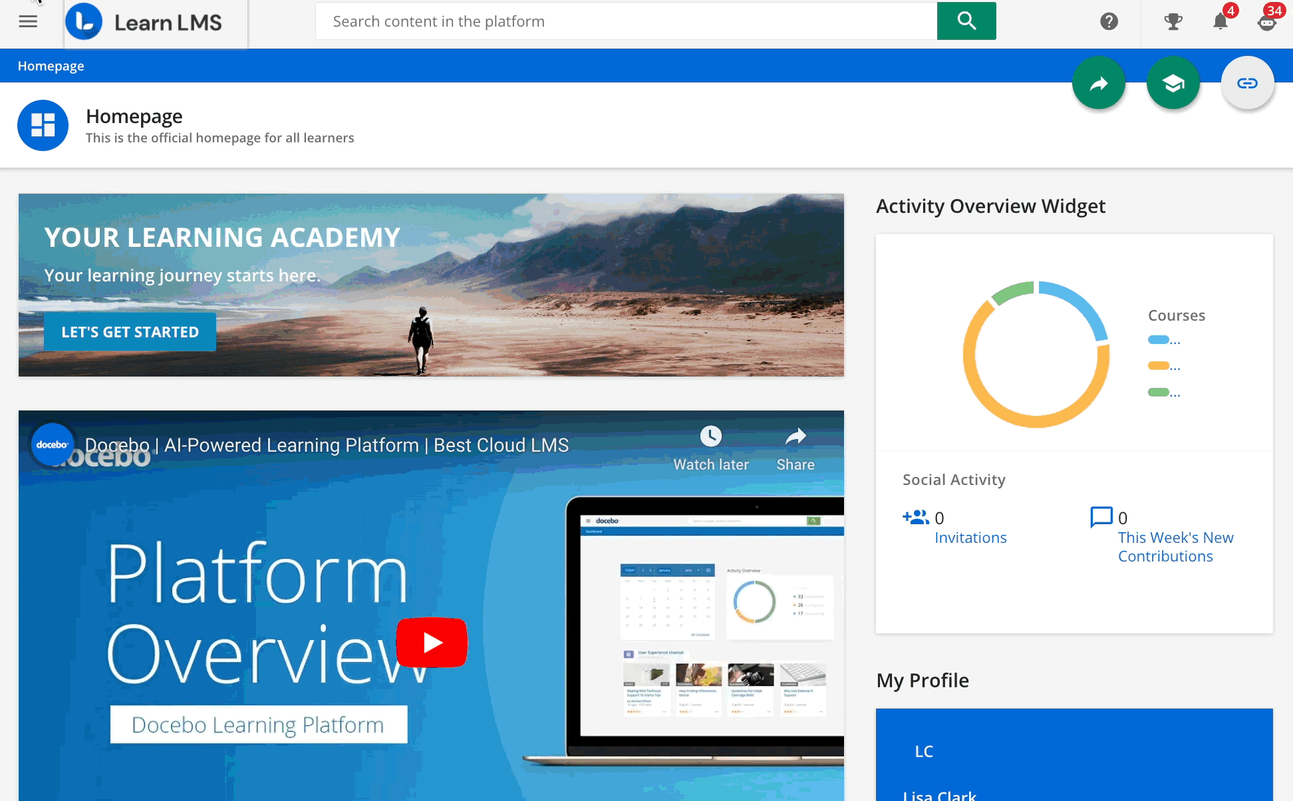Click the link/bookmark icon

(1248, 82)
